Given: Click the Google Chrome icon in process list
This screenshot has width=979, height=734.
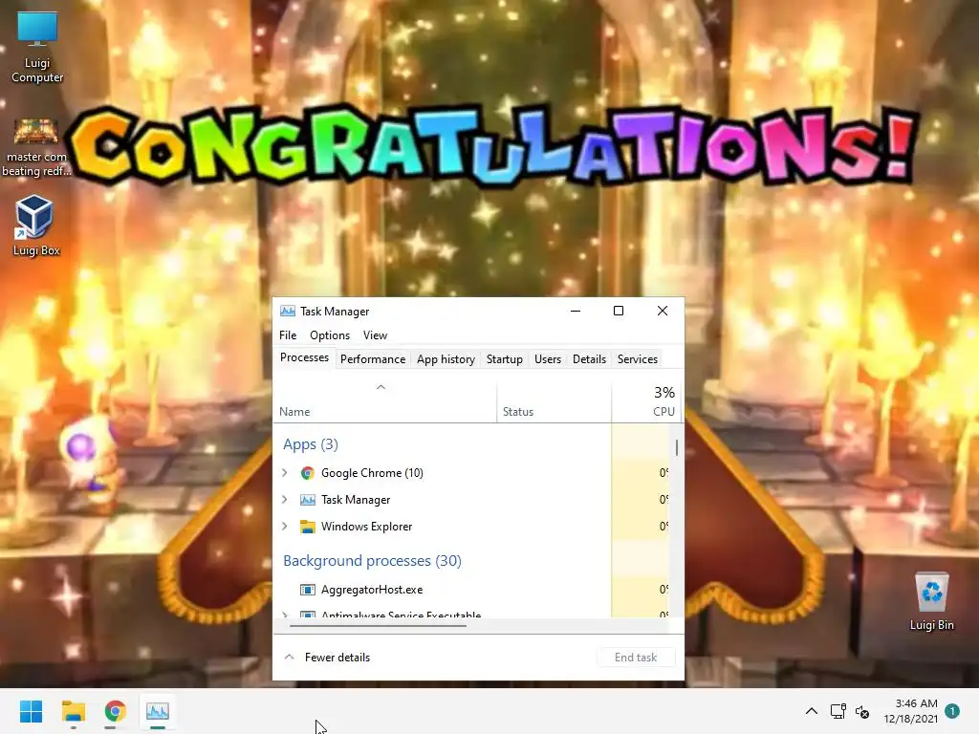Looking at the screenshot, I should (307, 473).
